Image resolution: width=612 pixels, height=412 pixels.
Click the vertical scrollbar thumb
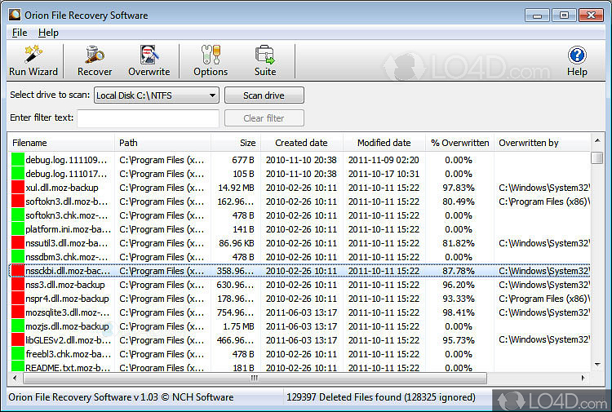(597, 158)
